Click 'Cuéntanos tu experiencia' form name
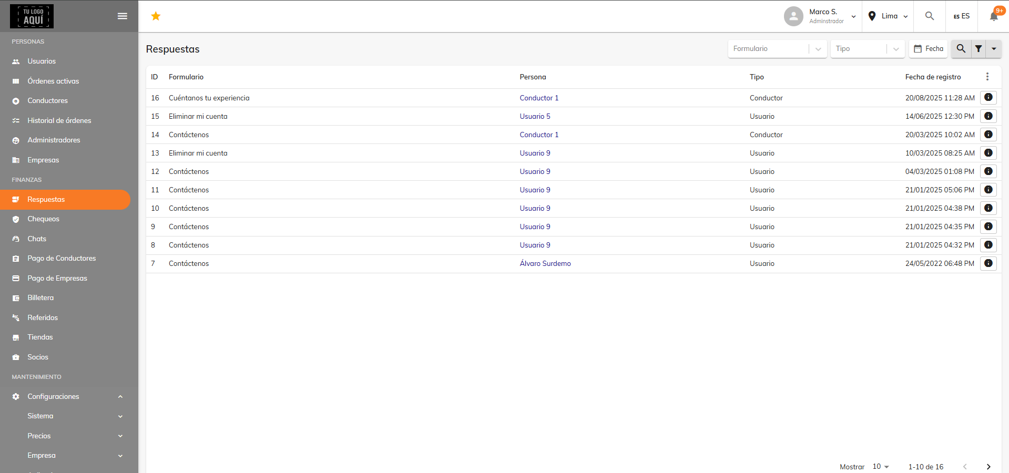 [x=209, y=98]
